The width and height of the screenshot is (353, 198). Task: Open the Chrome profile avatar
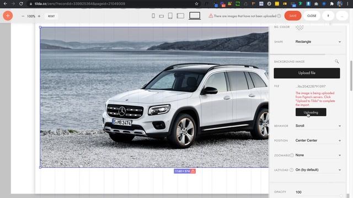coord(340,4)
